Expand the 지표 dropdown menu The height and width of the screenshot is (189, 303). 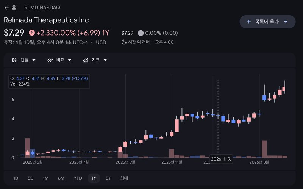point(105,60)
